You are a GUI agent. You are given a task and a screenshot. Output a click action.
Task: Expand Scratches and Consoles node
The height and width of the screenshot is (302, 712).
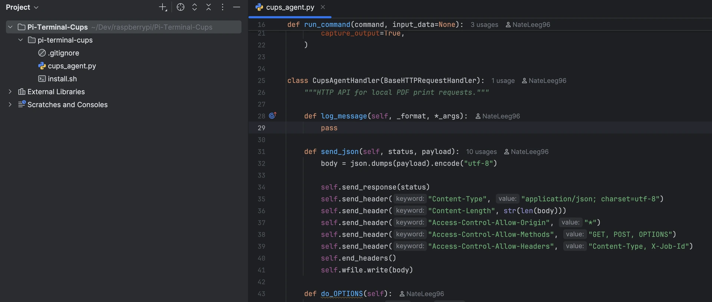tap(10, 104)
